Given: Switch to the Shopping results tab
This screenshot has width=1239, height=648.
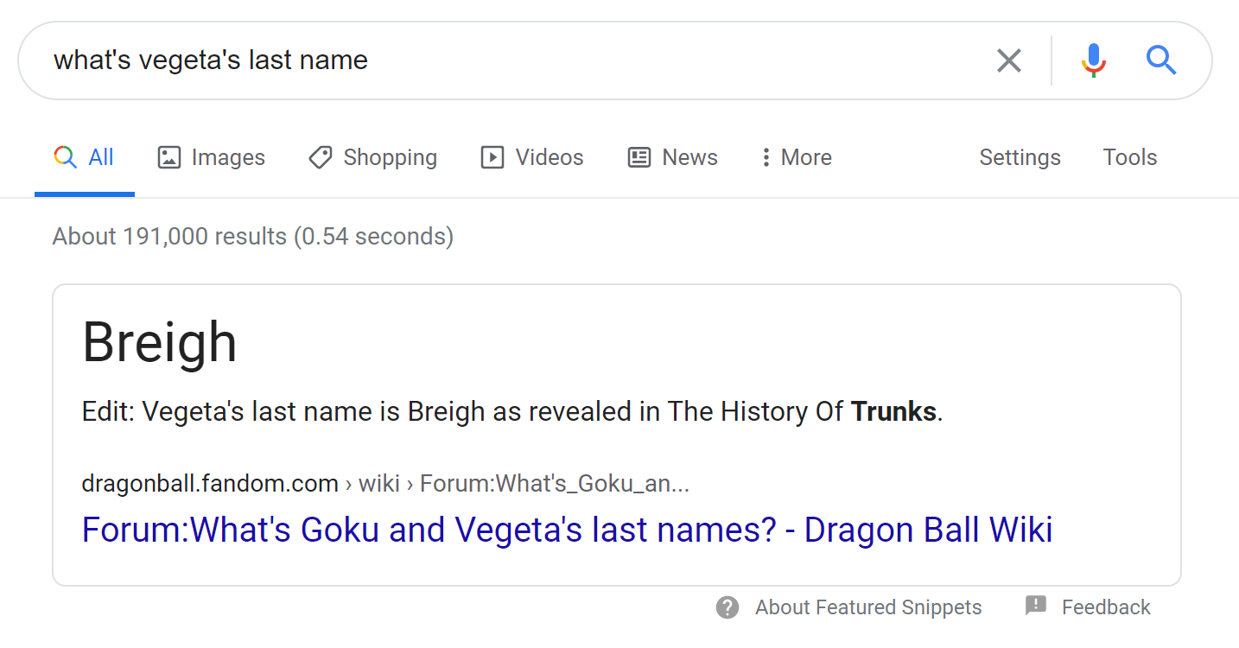Looking at the screenshot, I should 390,157.
